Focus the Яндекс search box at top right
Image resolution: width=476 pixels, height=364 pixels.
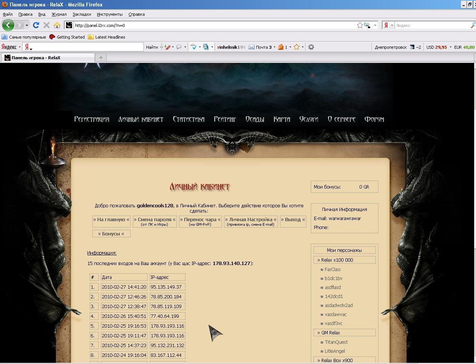(x=432, y=25)
